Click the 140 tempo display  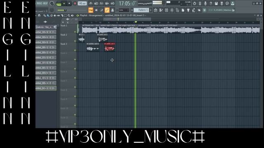[82, 3]
